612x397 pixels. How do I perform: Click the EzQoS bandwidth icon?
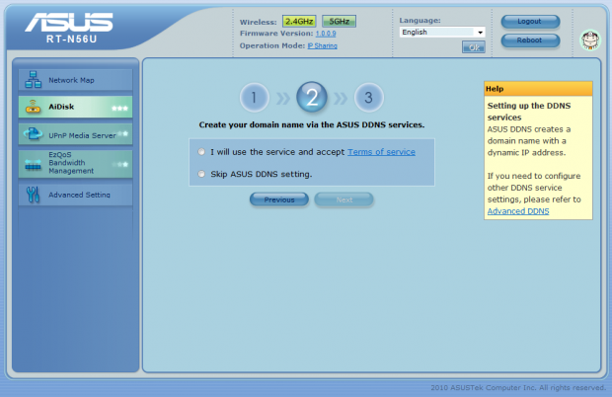pos(33,165)
